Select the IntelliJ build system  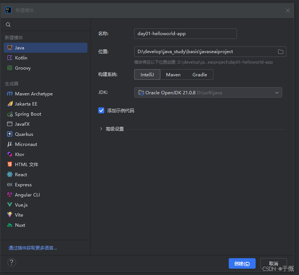147,74
